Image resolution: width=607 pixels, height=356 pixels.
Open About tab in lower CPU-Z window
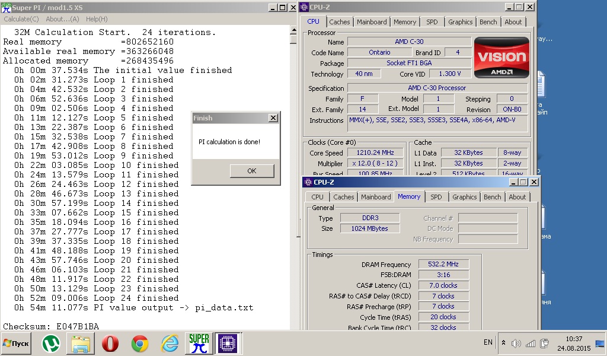(x=517, y=197)
